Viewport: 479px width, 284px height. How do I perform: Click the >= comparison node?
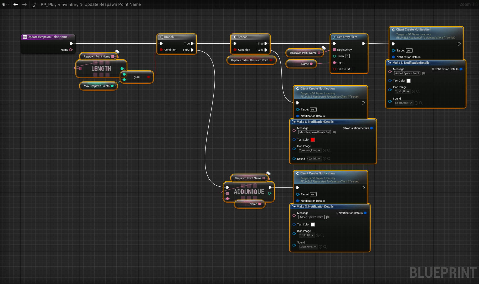point(137,77)
